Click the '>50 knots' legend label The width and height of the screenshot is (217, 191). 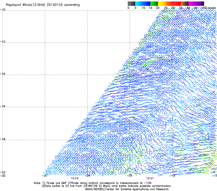point(208,8)
